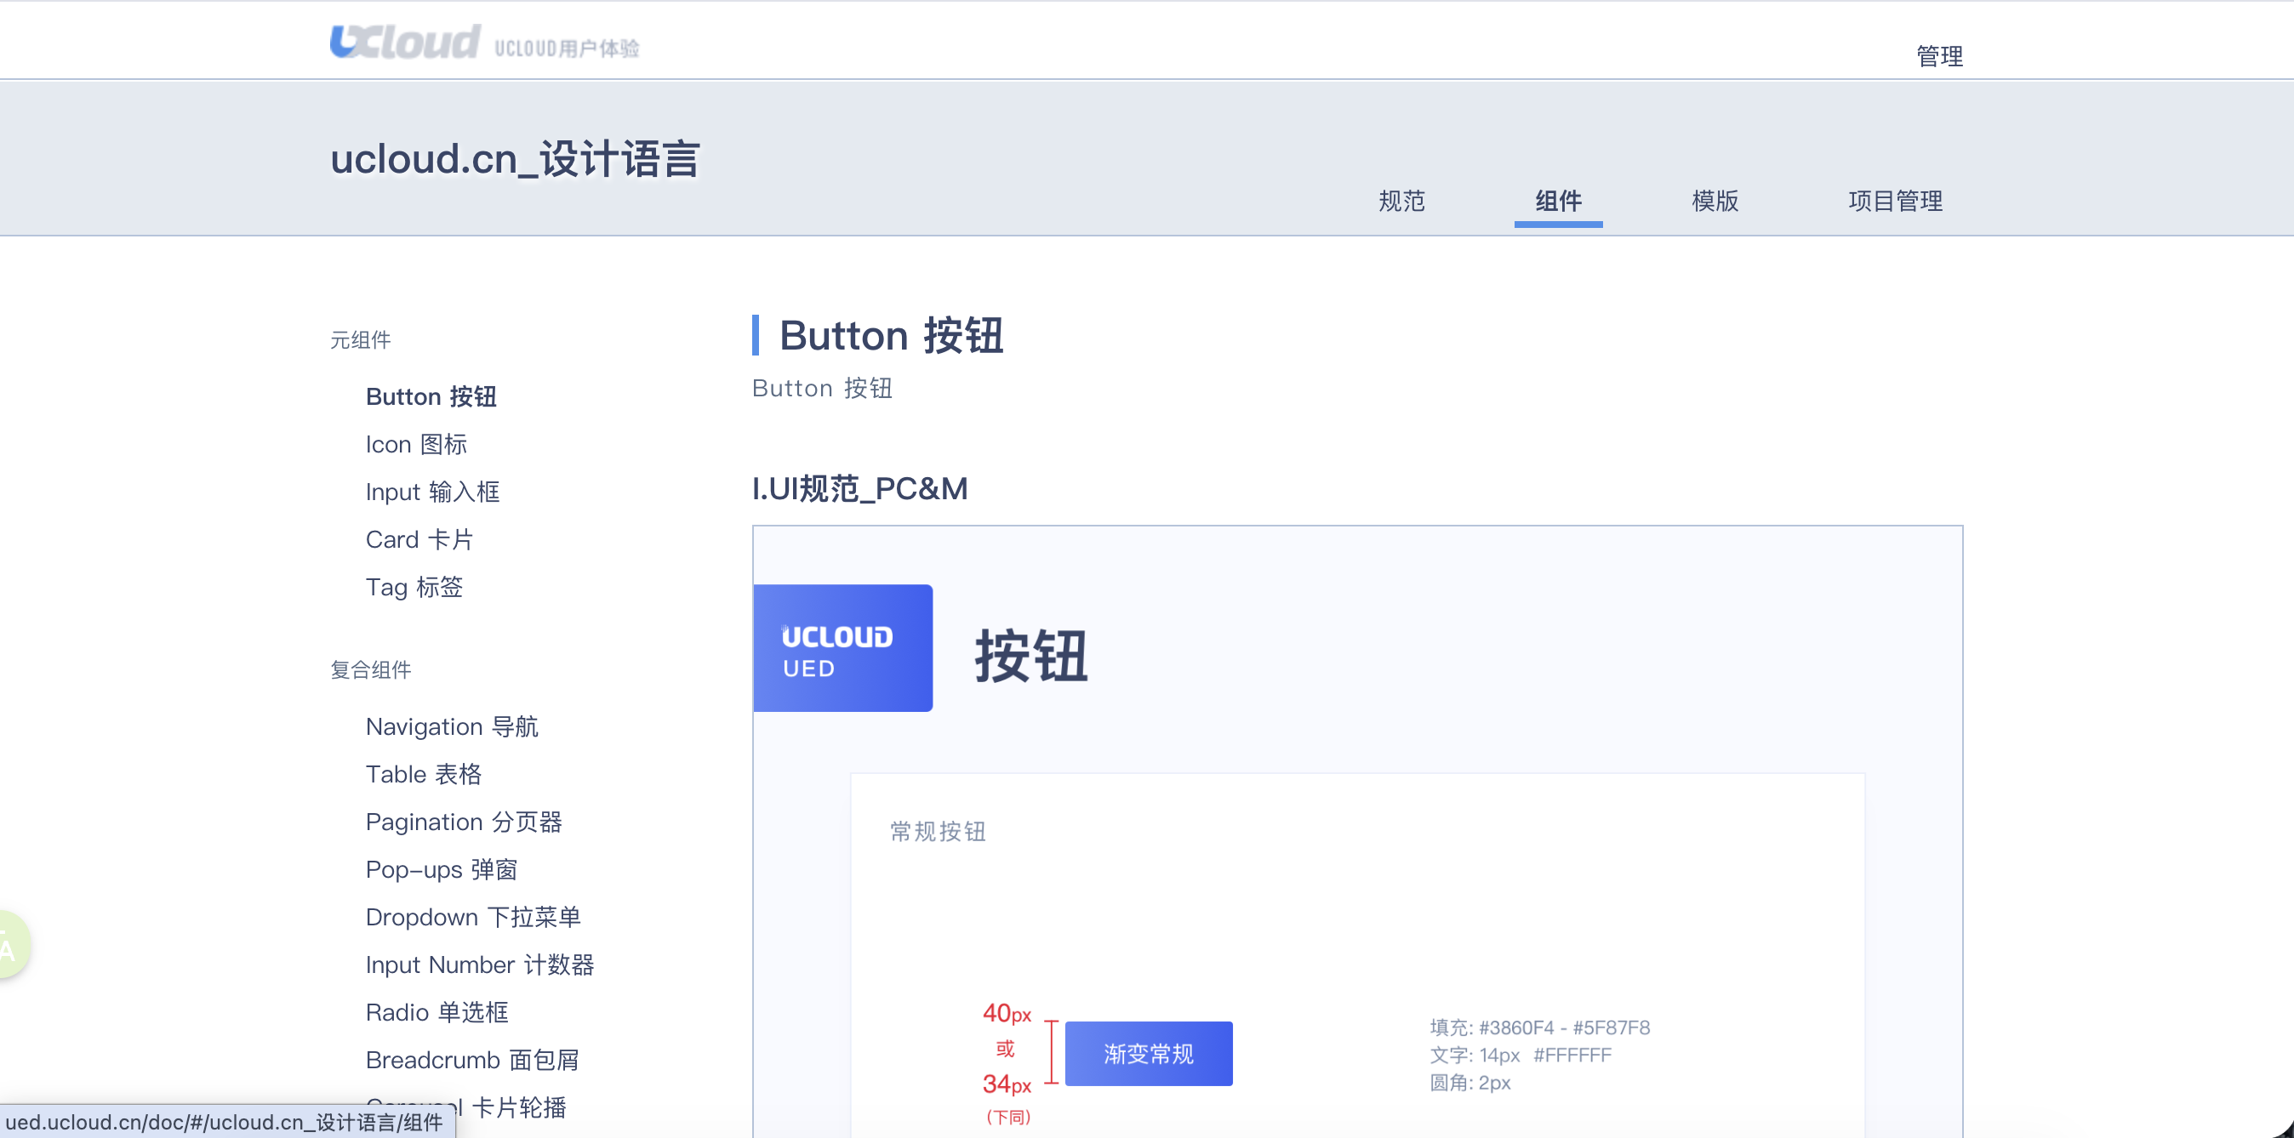Open Navigation 导航 component page
Screen dimensions: 2294x1138
(x=452, y=726)
